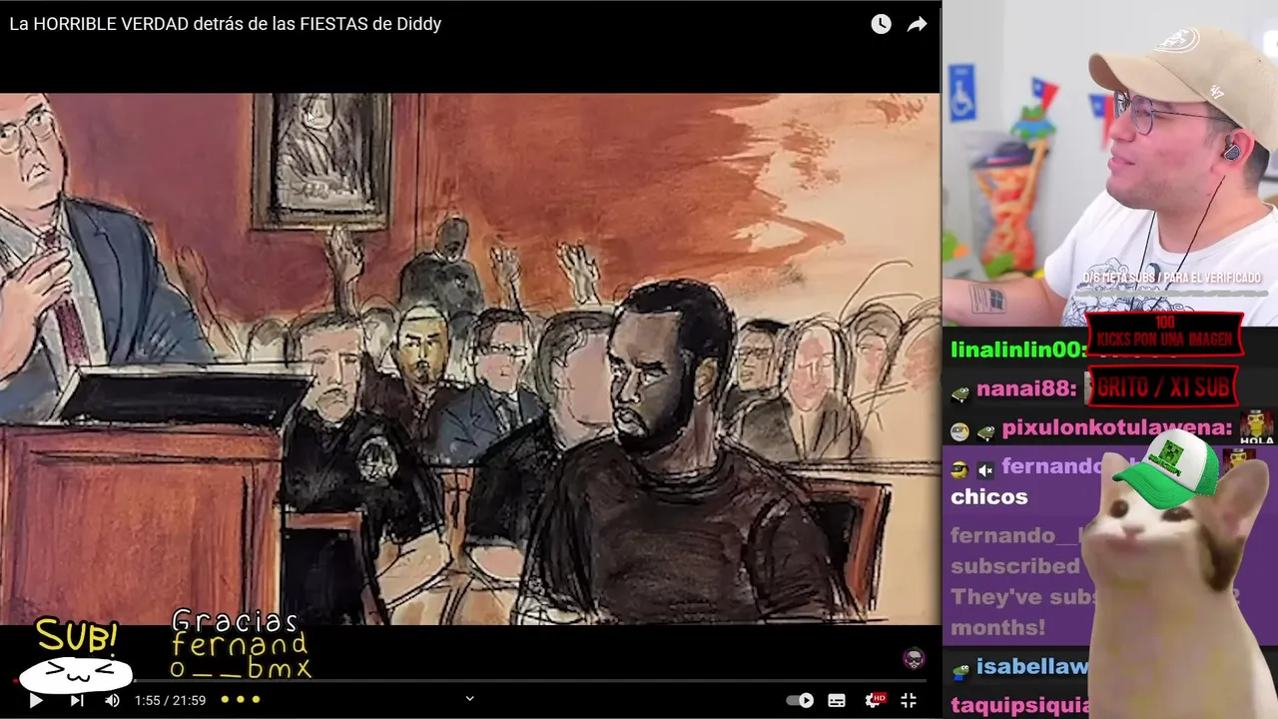Click the muted speaker icon beside fernando

pyautogui.click(x=985, y=469)
